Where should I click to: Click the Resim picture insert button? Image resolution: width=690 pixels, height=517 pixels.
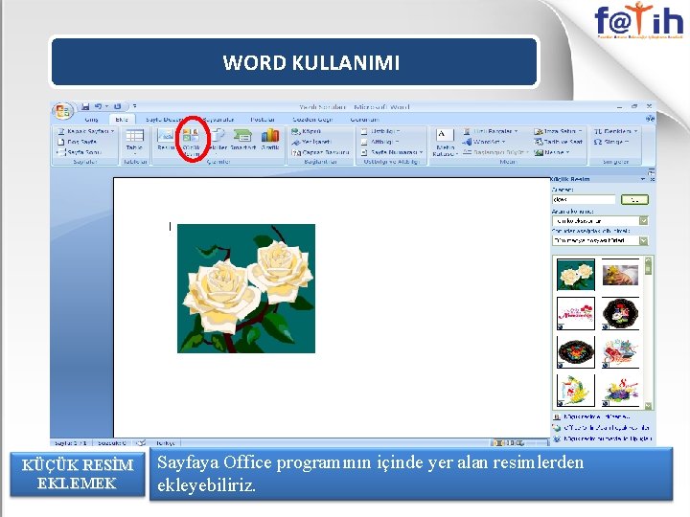(166, 140)
